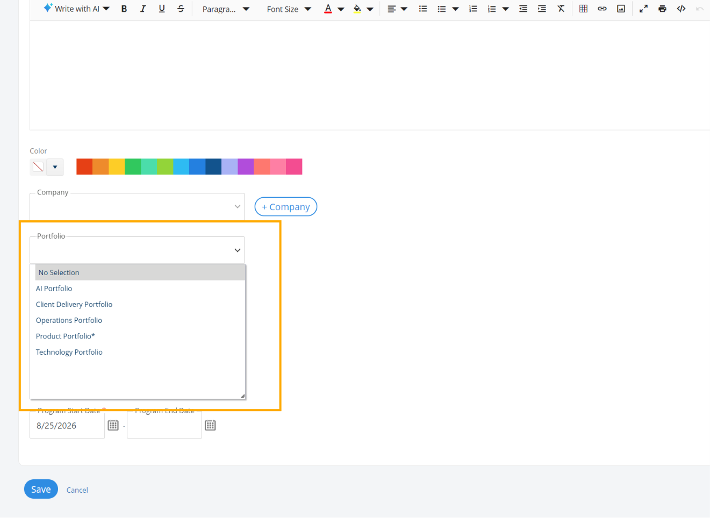This screenshot has height=518, width=710.
Task: Pick the green color swatch
Action: 133,167
